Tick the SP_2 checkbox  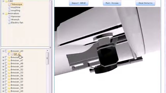coord(9,54)
